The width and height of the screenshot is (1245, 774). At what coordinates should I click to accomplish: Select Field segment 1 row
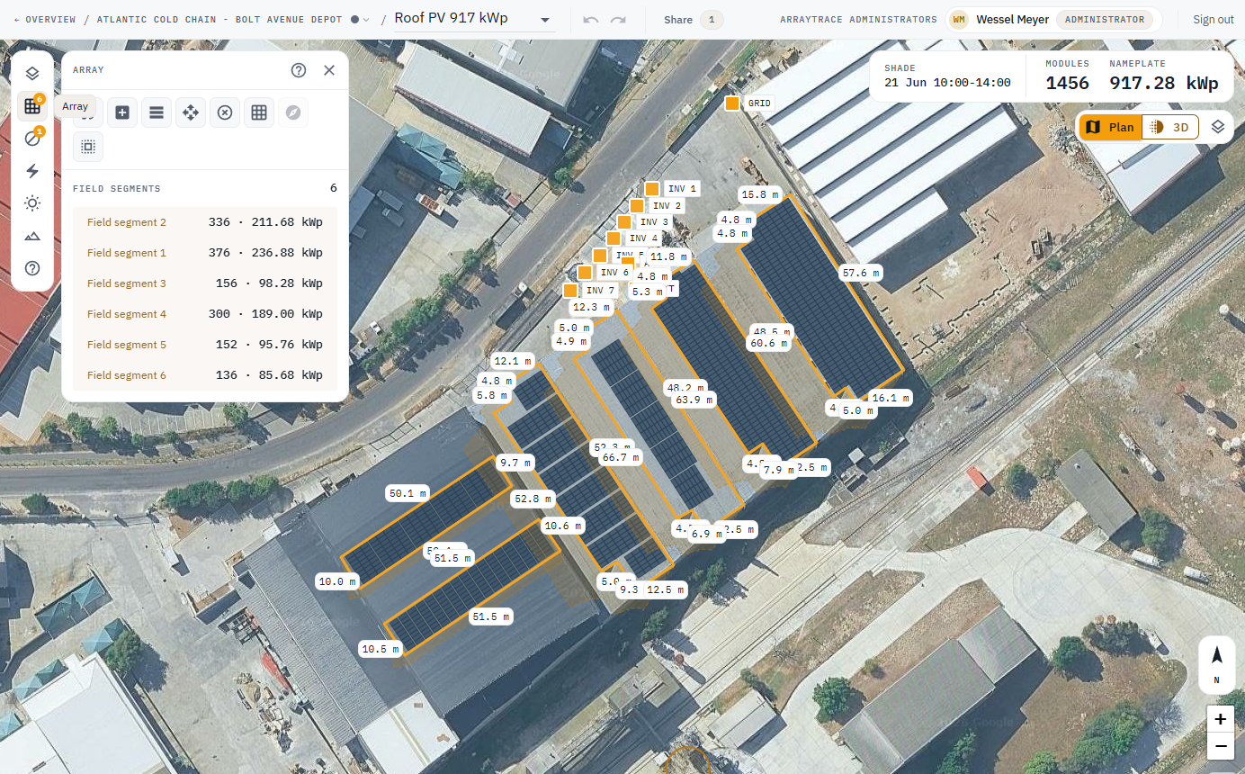click(205, 253)
